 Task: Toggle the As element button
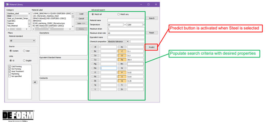122,47
